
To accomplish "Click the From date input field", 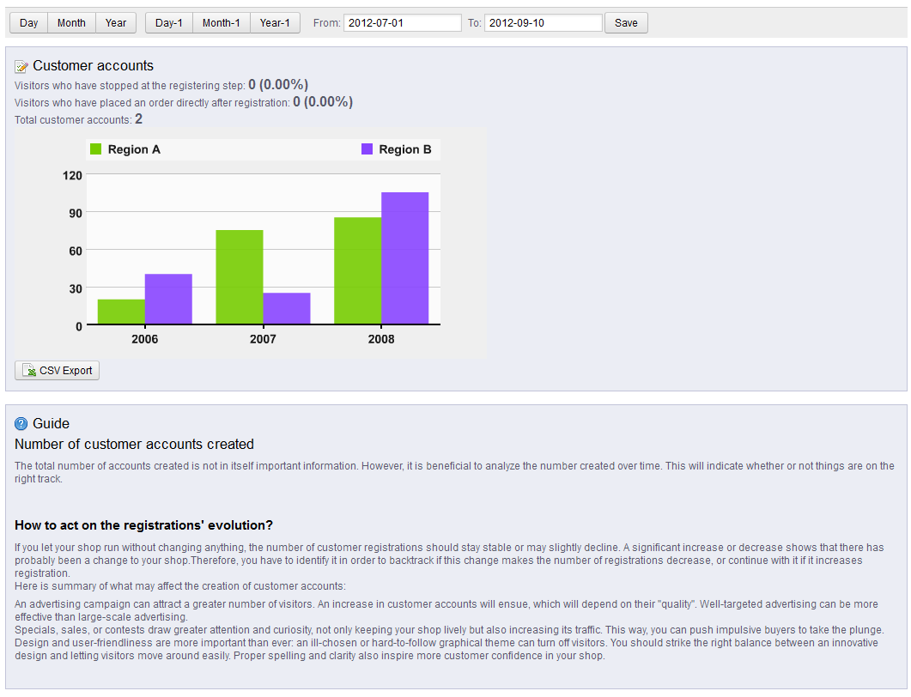I will (402, 23).
